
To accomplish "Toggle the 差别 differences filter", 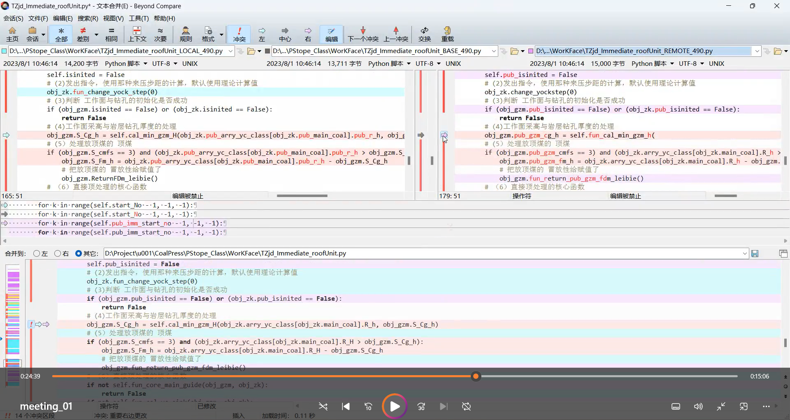I will coord(83,34).
